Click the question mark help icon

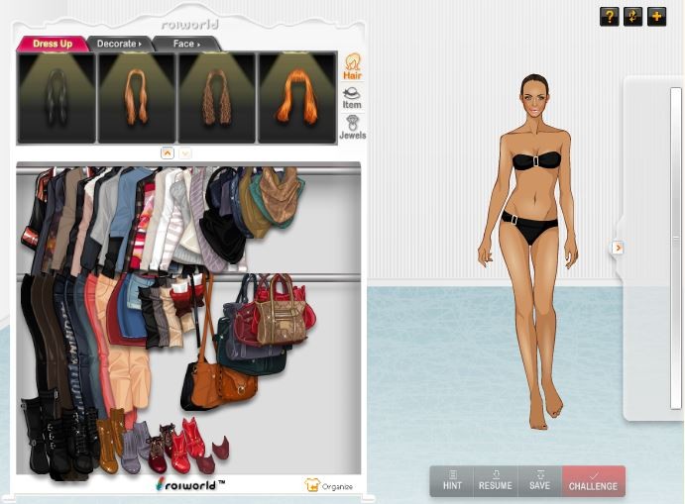(609, 17)
